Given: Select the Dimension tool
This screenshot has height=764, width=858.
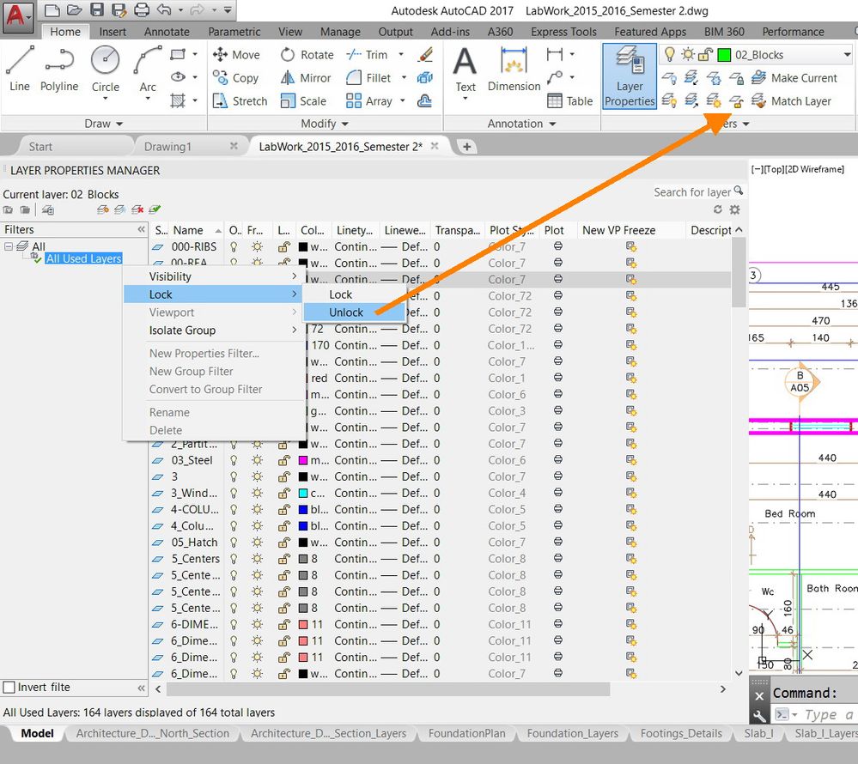Looking at the screenshot, I should [x=514, y=69].
